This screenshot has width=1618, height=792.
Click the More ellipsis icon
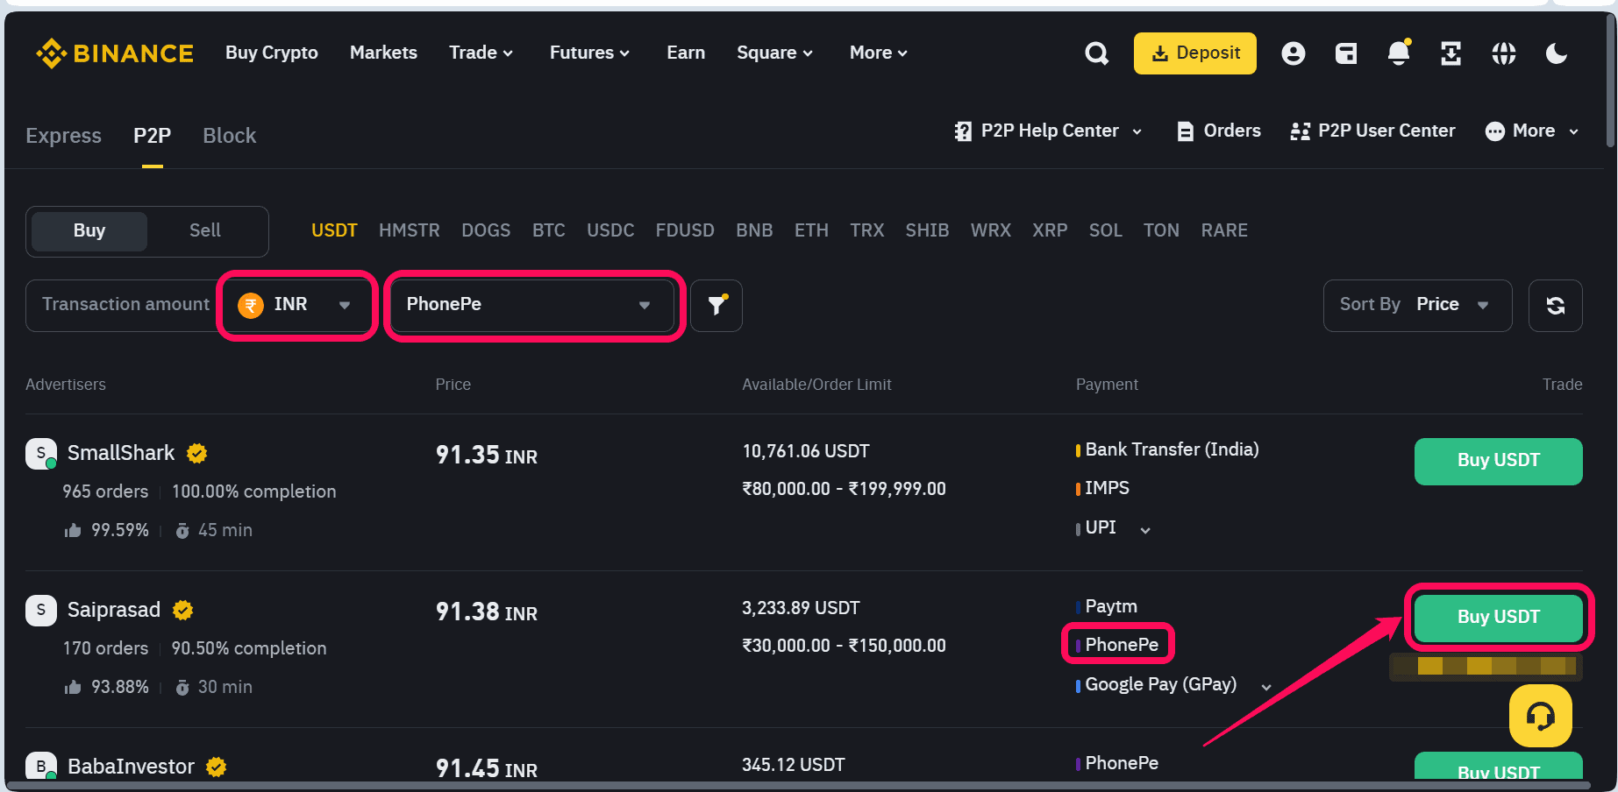1495,131
